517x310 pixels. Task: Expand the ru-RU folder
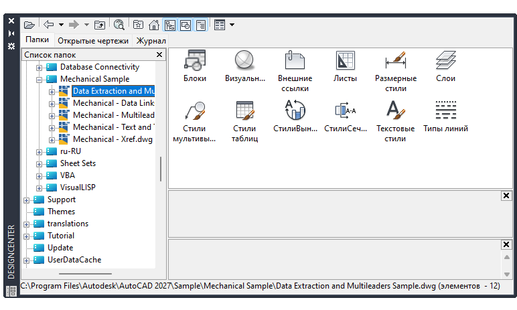(39, 152)
